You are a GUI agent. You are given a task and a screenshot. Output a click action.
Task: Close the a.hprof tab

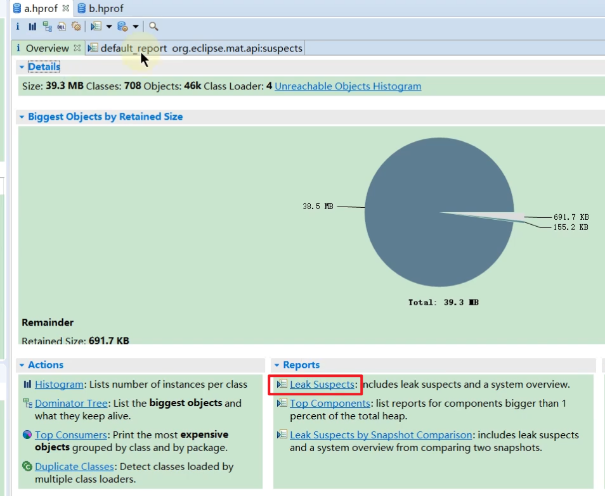point(65,8)
